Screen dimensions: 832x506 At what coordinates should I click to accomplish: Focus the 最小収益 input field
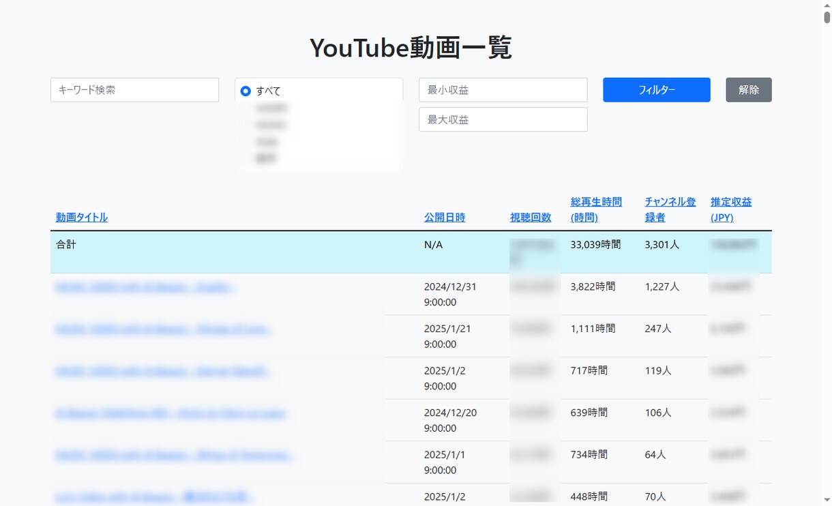click(x=503, y=90)
